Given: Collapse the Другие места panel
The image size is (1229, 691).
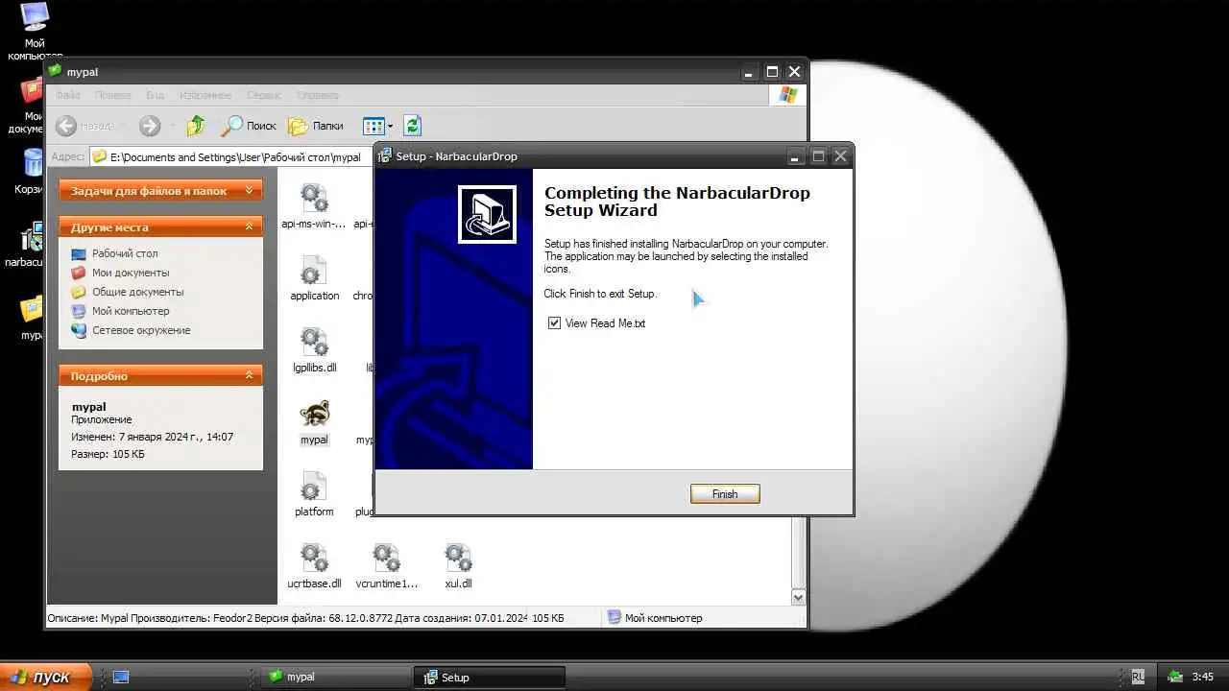Looking at the screenshot, I should tap(249, 227).
